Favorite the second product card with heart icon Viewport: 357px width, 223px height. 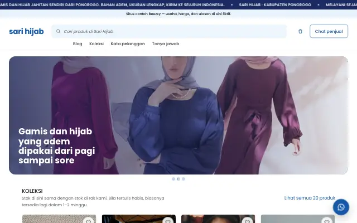click(x=168, y=221)
